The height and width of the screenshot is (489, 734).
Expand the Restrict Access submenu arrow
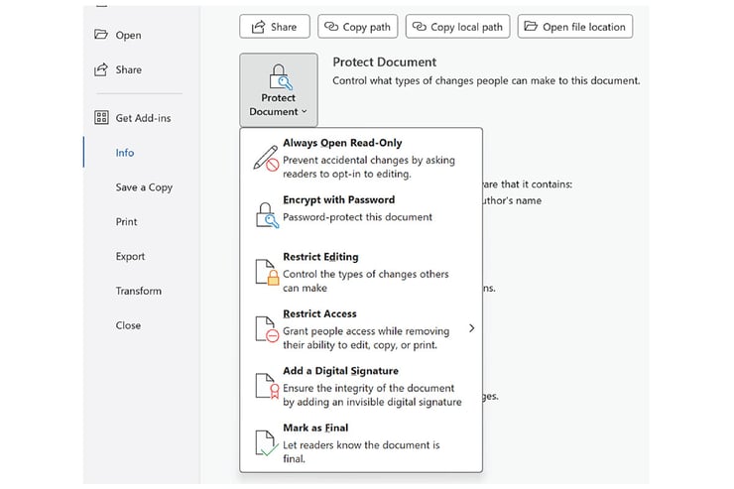point(471,328)
